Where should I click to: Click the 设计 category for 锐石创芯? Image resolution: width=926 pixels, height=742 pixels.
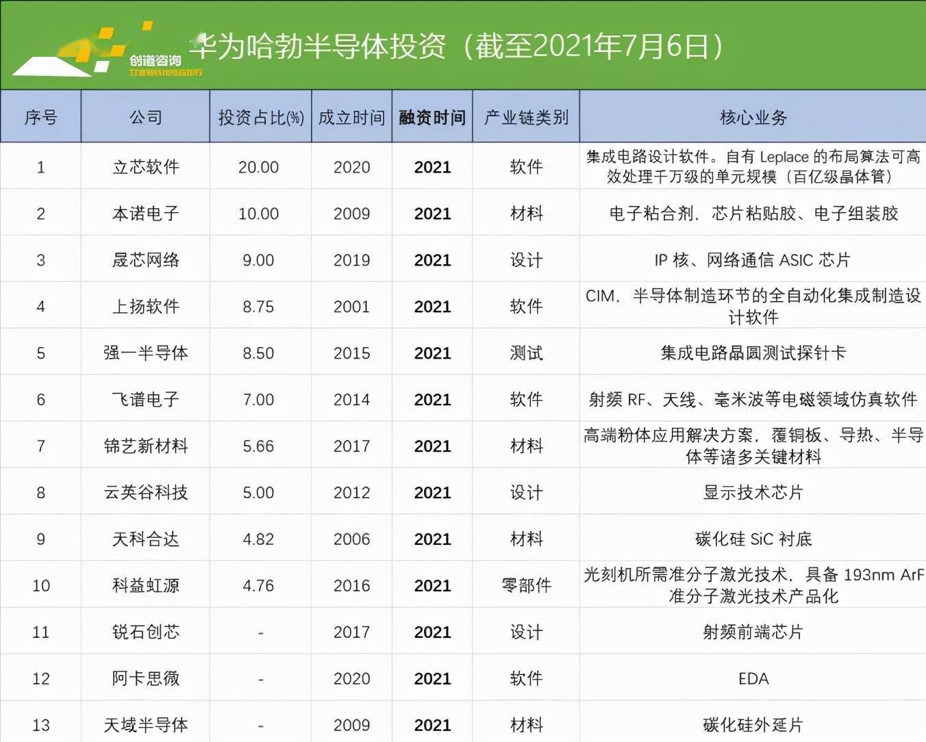click(526, 632)
